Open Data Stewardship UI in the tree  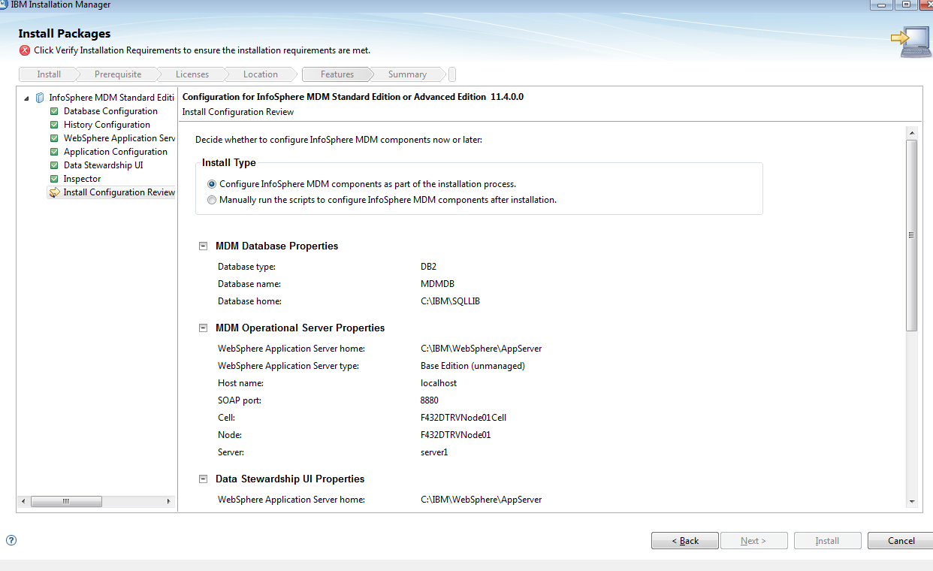pos(103,165)
